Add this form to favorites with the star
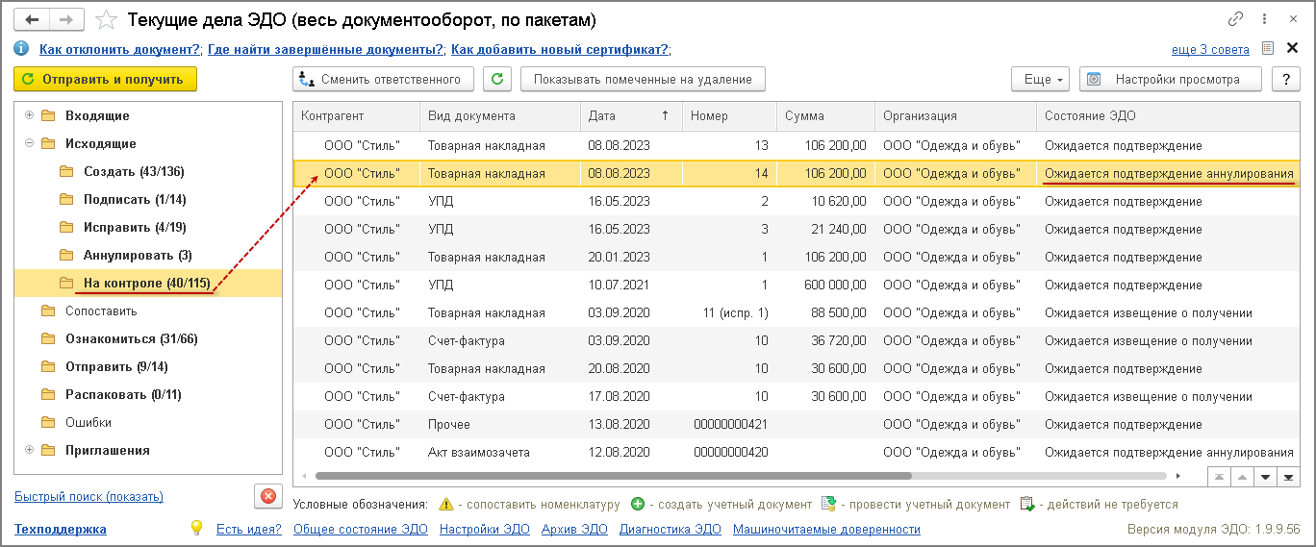 108,20
